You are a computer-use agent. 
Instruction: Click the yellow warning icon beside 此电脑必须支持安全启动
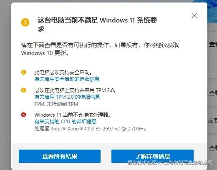[x=23, y=72]
